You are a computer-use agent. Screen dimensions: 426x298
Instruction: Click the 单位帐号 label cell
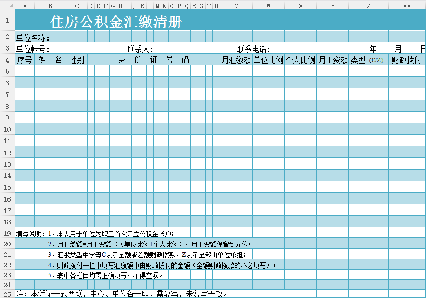pos(33,49)
